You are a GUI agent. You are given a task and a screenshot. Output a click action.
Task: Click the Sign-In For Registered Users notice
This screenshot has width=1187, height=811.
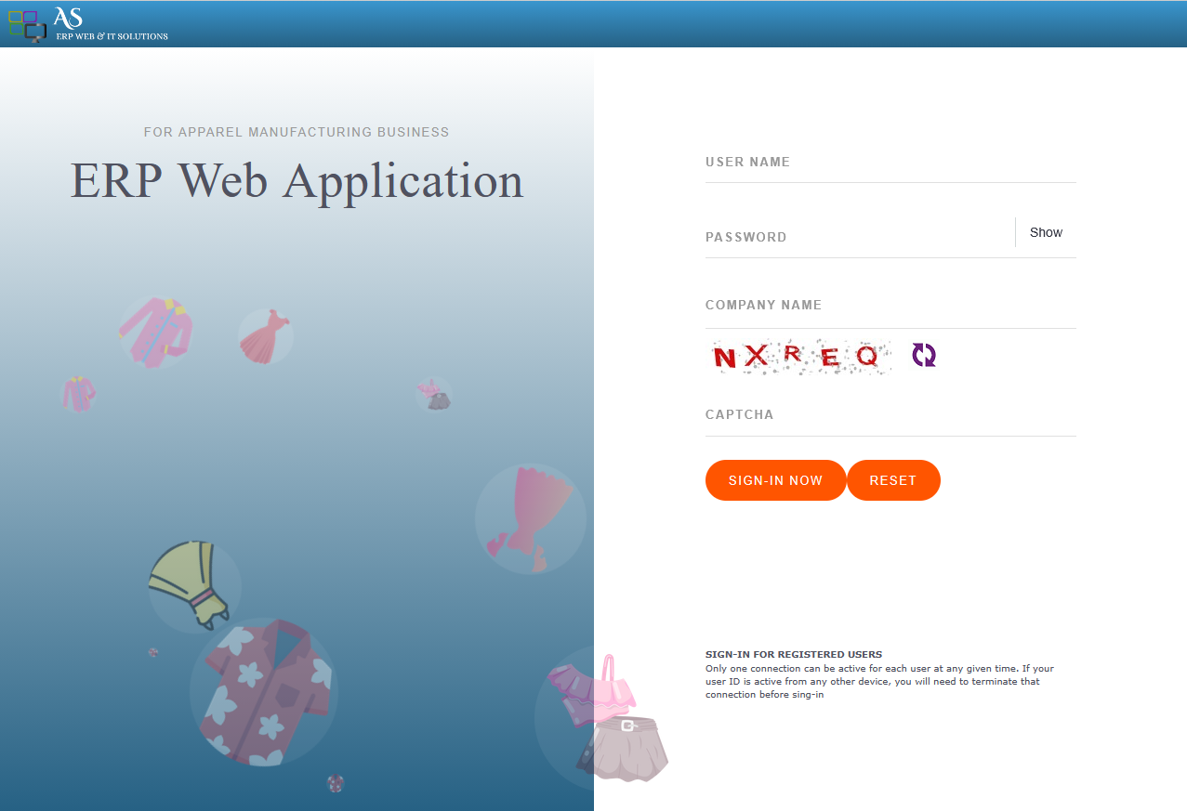880,674
